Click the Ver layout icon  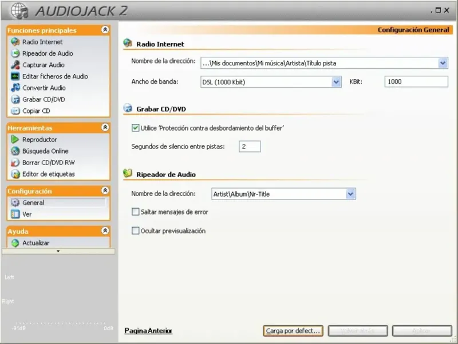[x=15, y=214]
